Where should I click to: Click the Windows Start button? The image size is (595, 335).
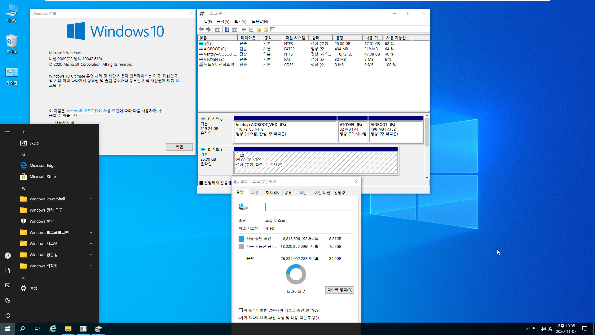pyautogui.click(x=7, y=329)
